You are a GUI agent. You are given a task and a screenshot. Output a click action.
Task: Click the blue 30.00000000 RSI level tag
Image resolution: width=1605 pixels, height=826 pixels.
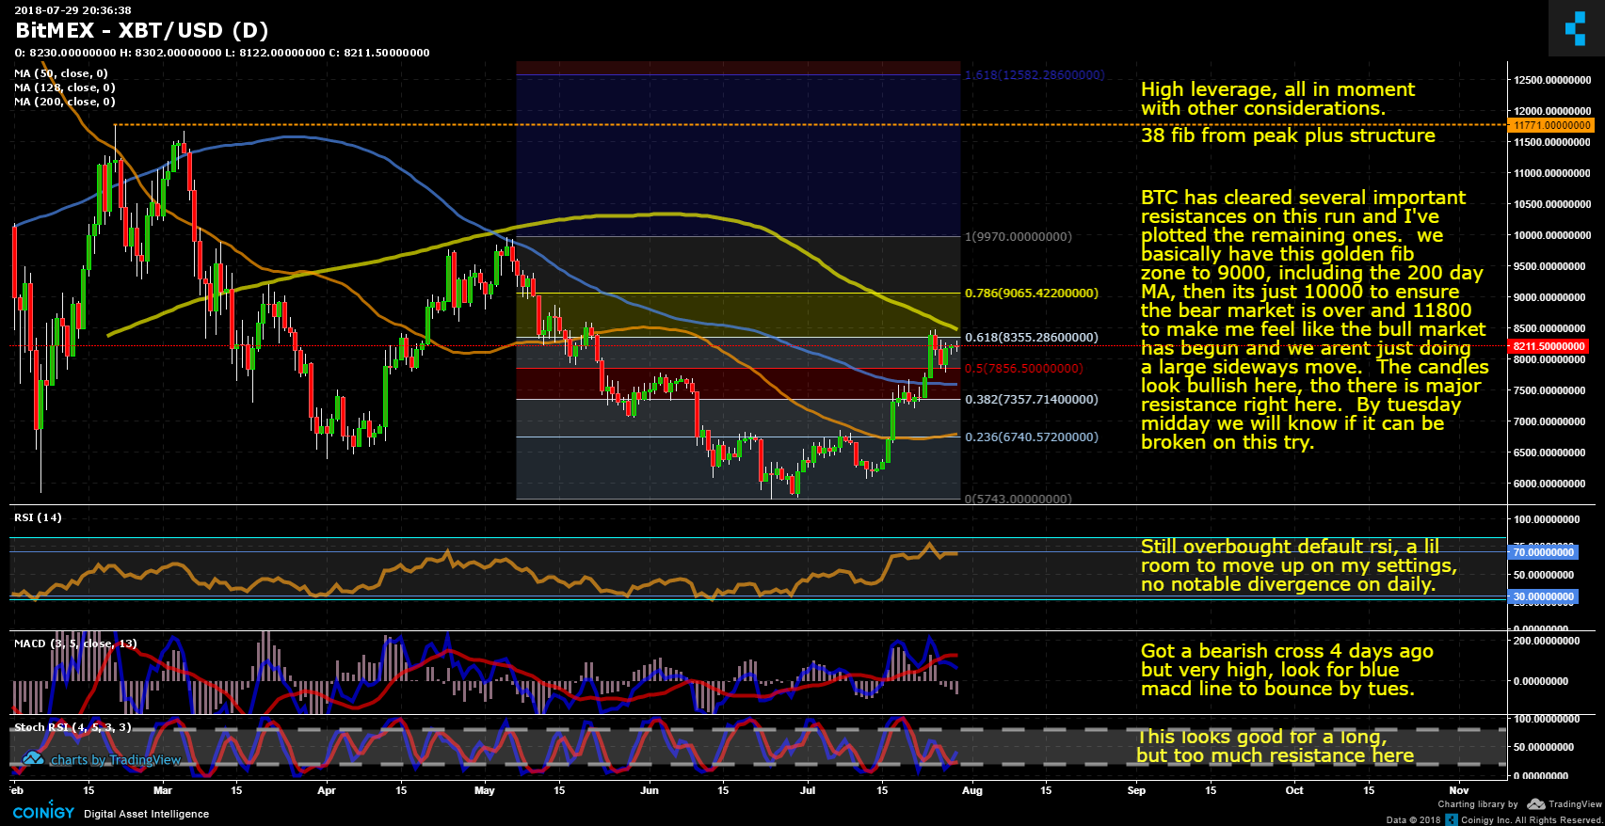click(x=1544, y=596)
